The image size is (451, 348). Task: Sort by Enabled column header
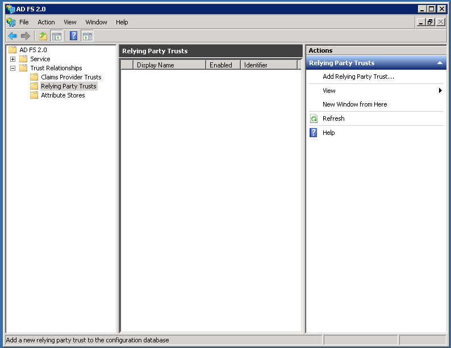(223, 65)
